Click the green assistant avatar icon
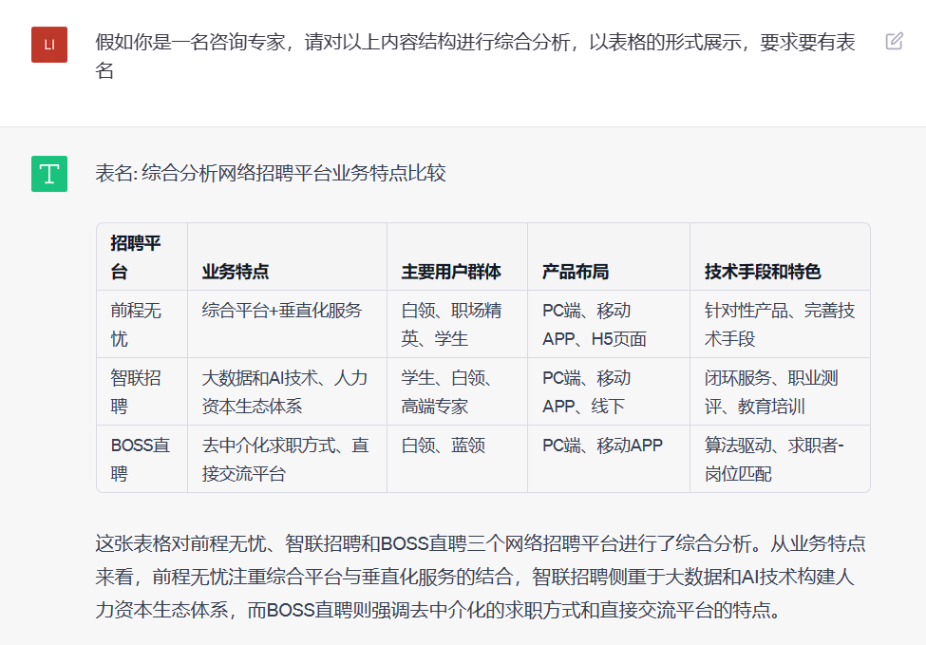Screen dimensions: 926x645 pyautogui.click(x=49, y=174)
